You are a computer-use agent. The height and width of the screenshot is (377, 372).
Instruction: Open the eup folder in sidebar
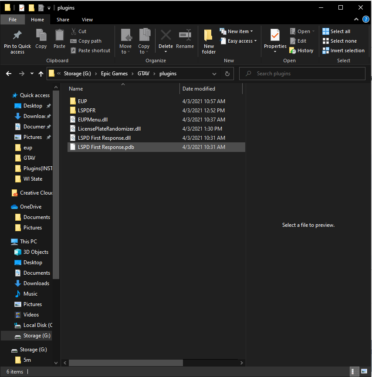tap(24, 148)
